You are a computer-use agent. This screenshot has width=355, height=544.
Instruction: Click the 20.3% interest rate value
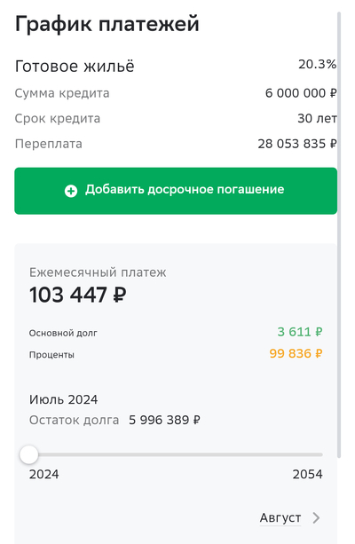317,64
